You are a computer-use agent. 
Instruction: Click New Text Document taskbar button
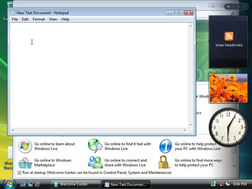(126, 184)
